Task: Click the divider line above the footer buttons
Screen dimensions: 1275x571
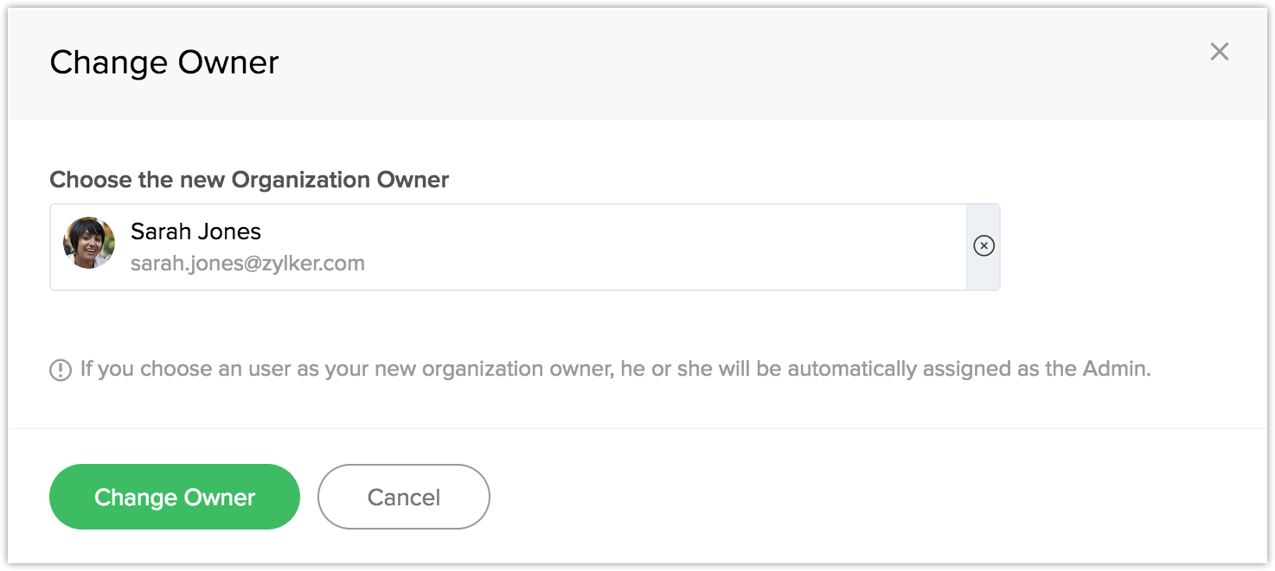Action: [637, 428]
